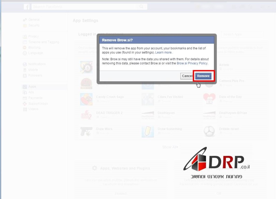
Task: Open the Learn more link
Action: [x=163, y=52]
